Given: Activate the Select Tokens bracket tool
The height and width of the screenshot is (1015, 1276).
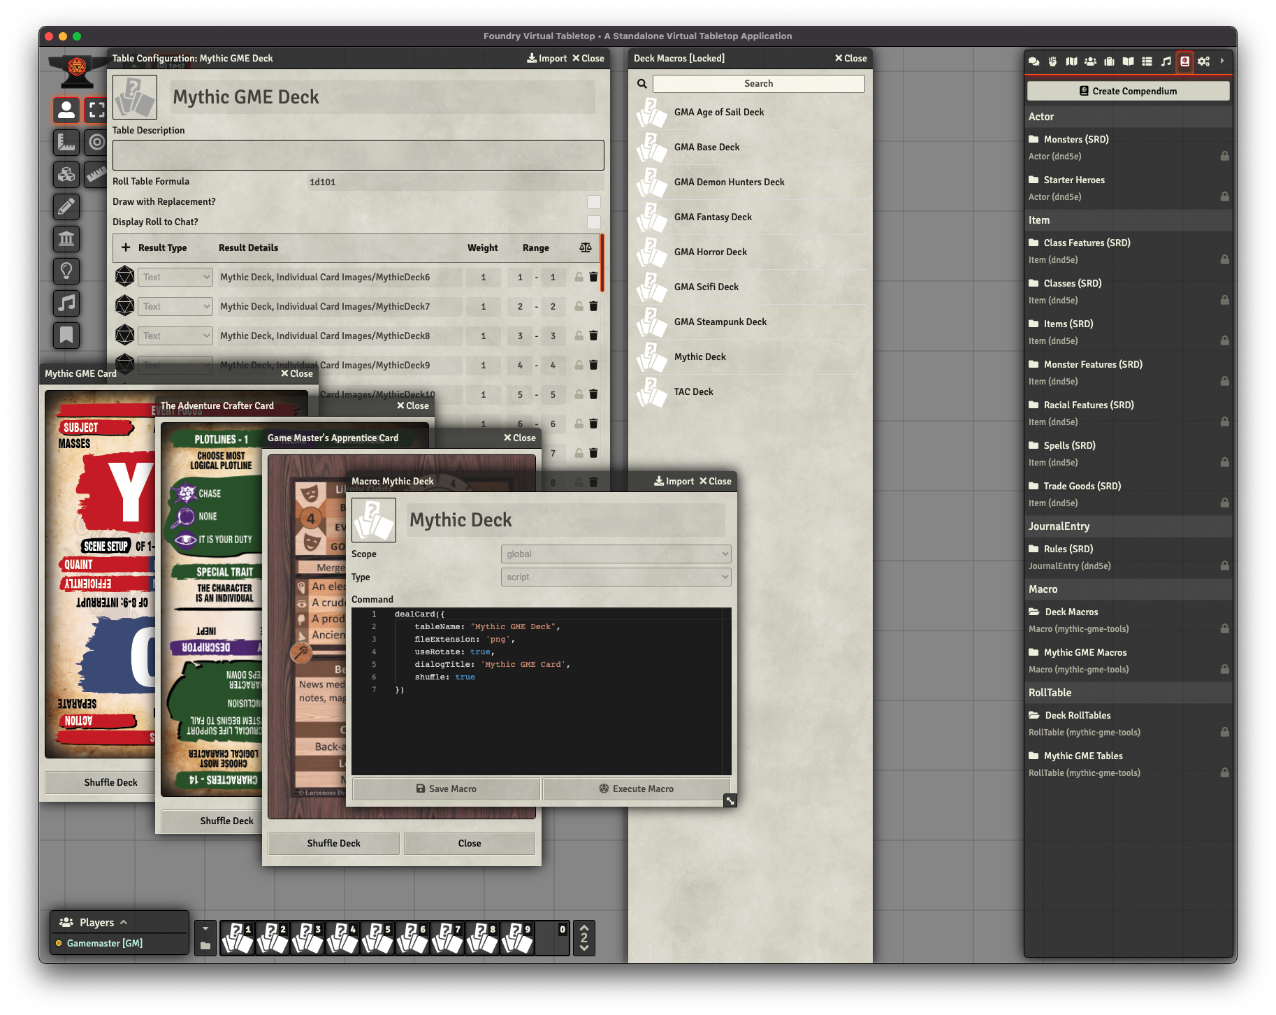Looking at the screenshot, I should pyautogui.click(x=96, y=110).
